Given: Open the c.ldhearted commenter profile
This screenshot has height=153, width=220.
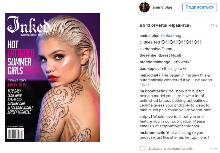Looking at the screenshot, I should (150, 42).
